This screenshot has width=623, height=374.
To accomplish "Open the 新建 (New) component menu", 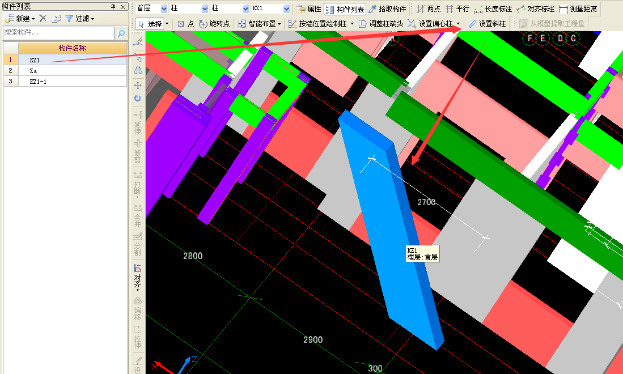I will [x=20, y=19].
